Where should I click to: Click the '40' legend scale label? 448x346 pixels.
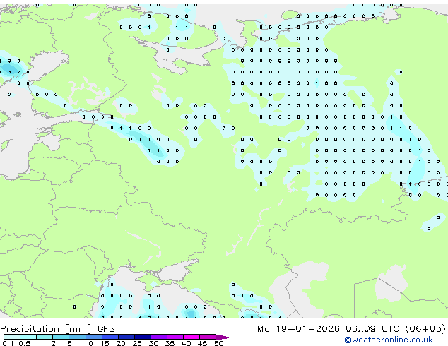pyautogui.click(x=186, y=343)
